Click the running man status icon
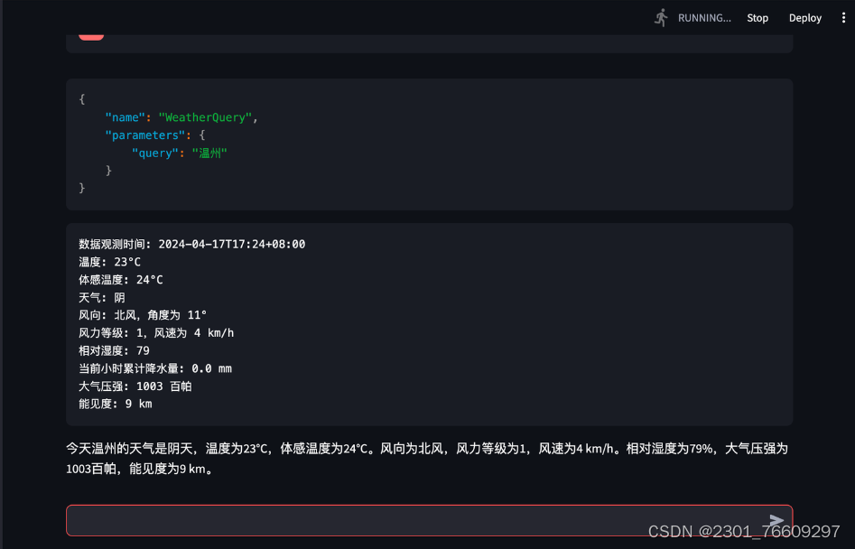This screenshot has height=549, width=855. 660,17
